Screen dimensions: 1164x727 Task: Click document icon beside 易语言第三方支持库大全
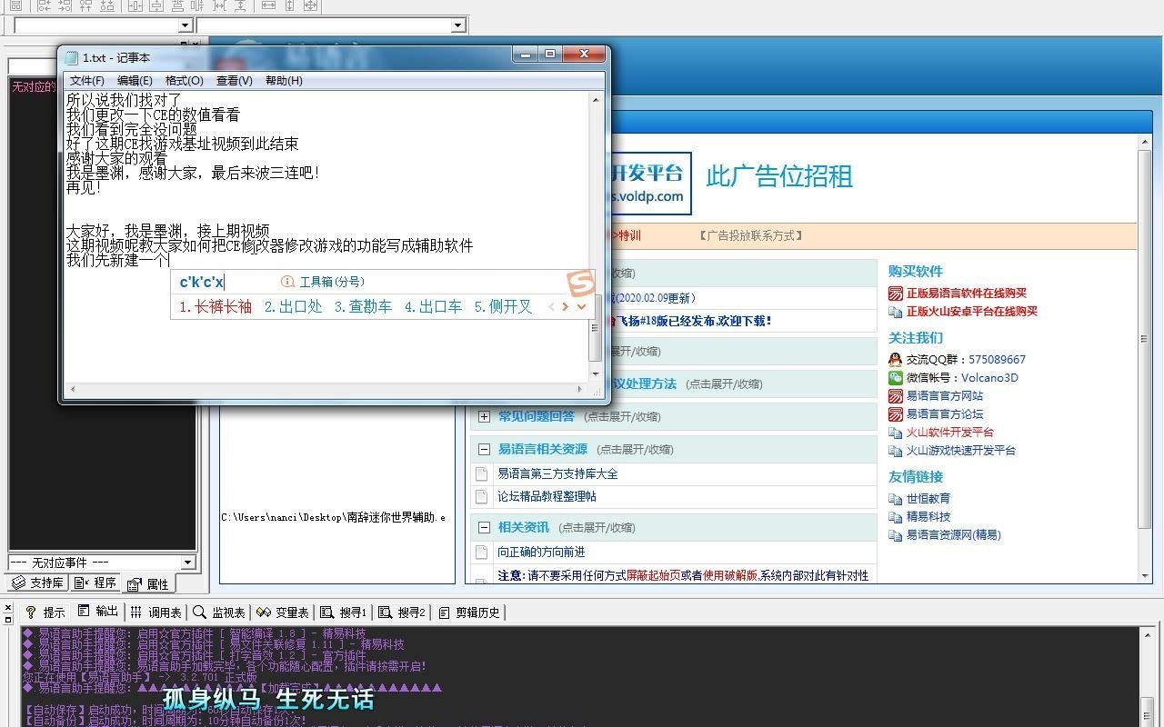tap(482, 474)
